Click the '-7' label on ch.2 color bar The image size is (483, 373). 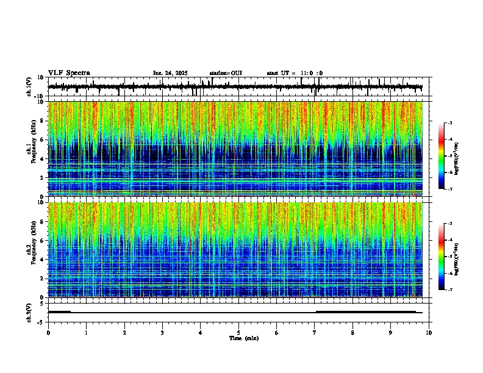point(449,290)
